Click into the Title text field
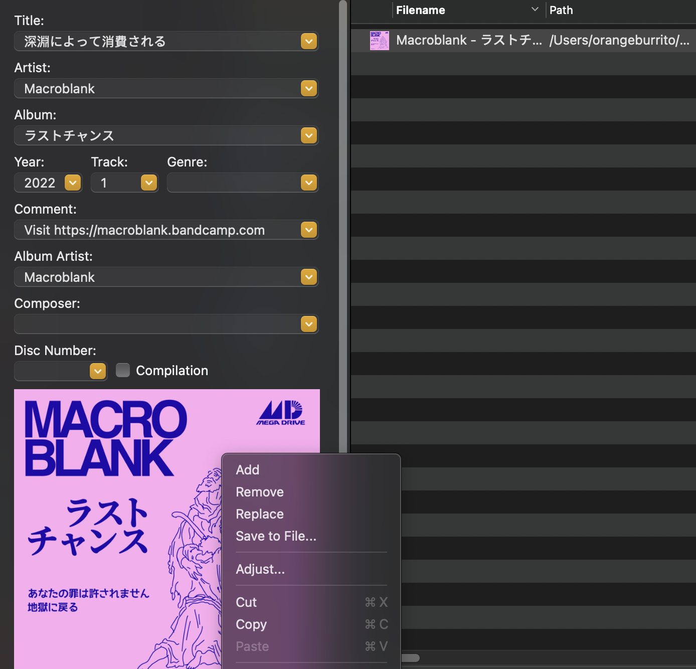 (x=155, y=41)
